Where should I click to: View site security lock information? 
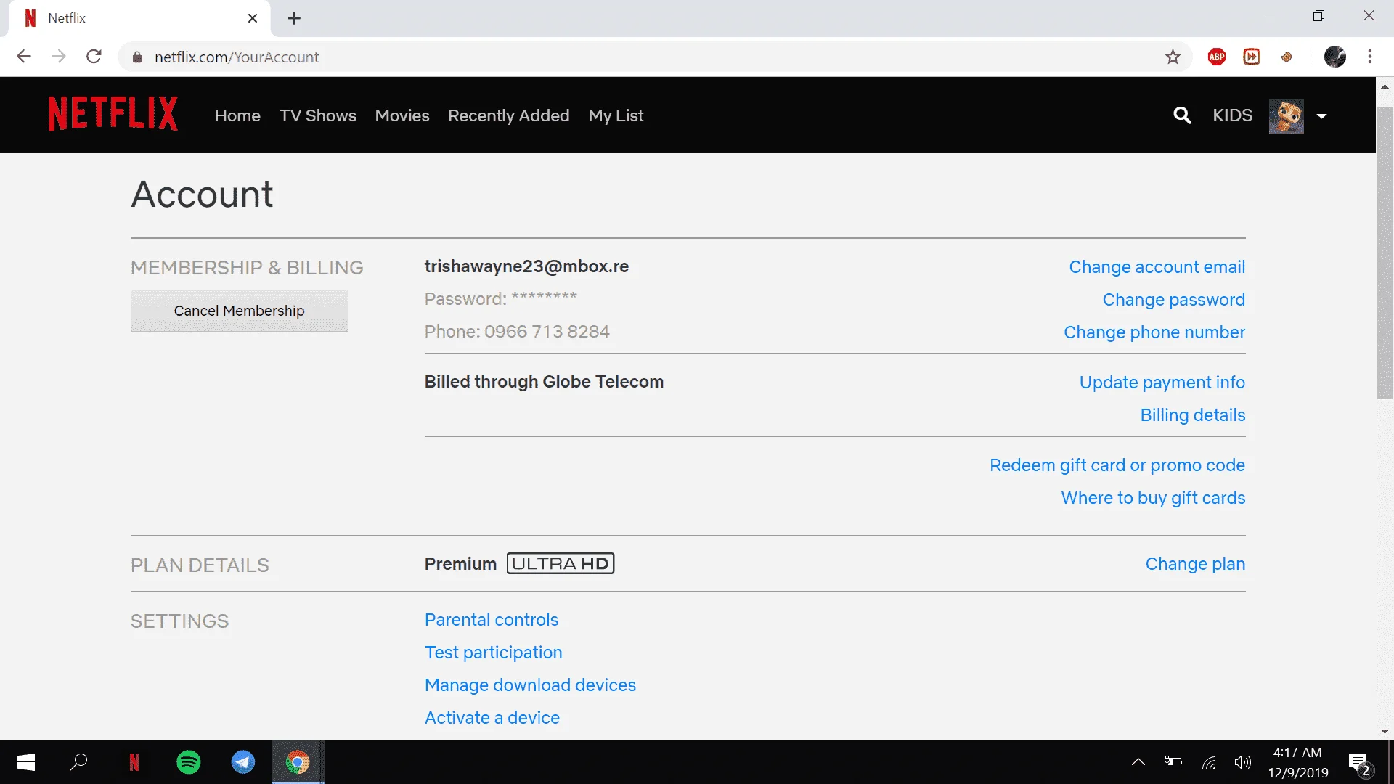pos(137,57)
